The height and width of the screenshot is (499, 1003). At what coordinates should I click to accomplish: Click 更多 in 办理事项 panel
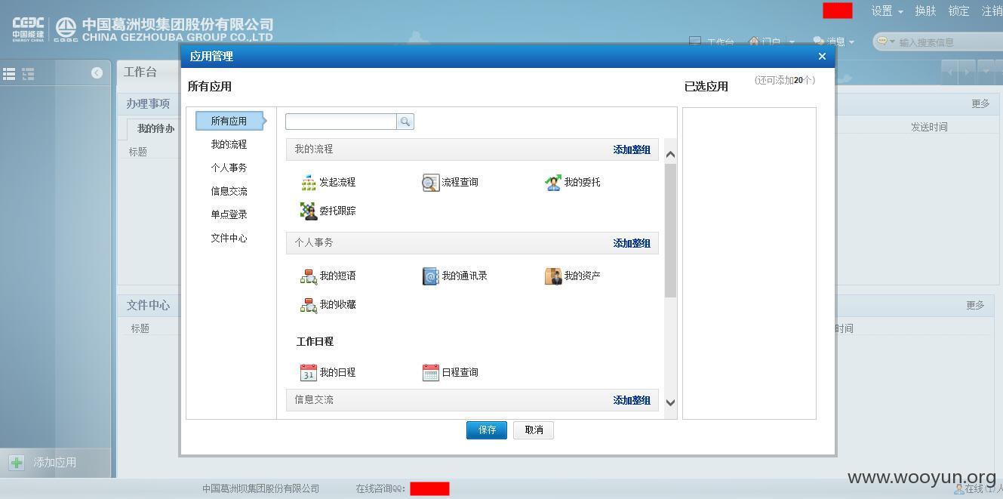pyautogui.click(x=980, y=103)
